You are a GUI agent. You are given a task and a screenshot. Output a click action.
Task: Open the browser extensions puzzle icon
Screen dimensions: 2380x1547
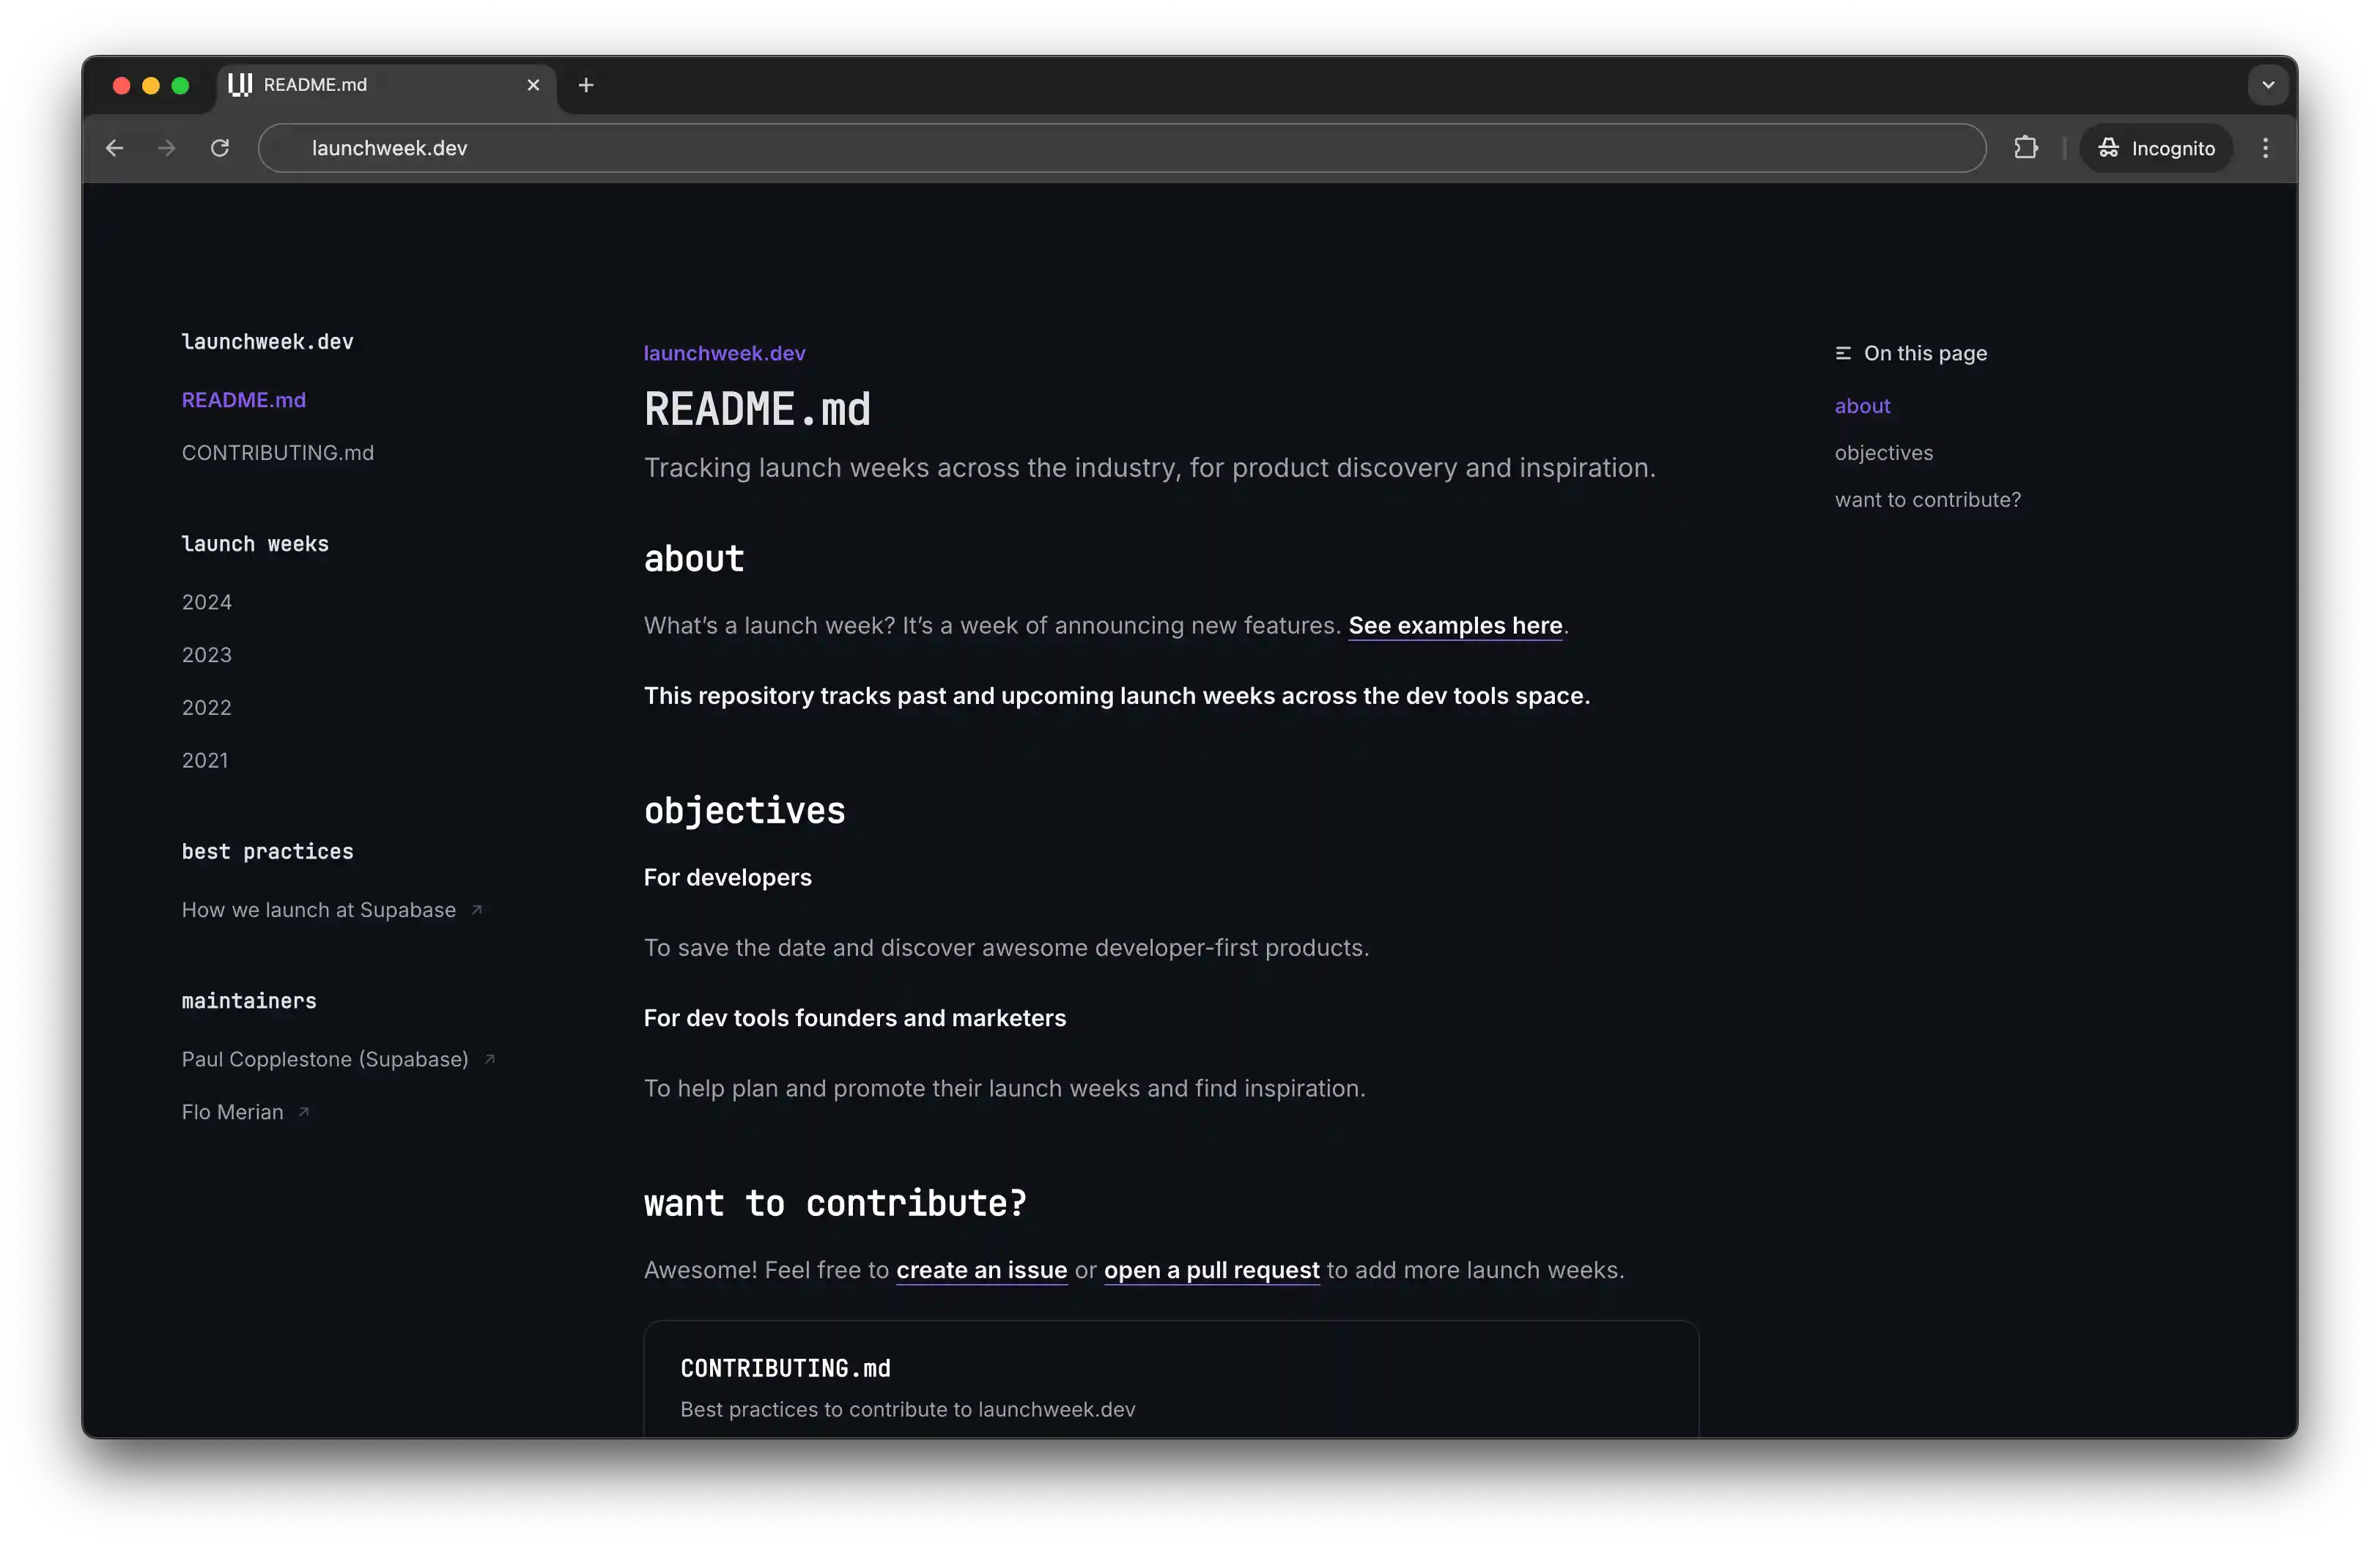(2026, 147)
